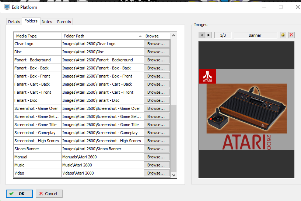
Task: Browse for the Fanart - Cart - Front folder
Action: pos(157,92)
